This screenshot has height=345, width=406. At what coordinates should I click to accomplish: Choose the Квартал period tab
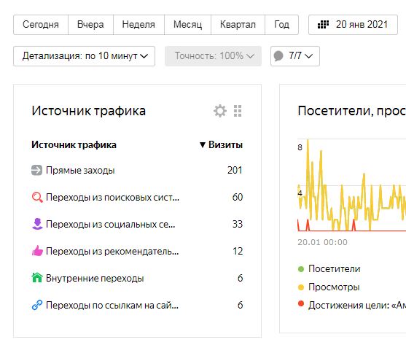(x=238, y=25)
